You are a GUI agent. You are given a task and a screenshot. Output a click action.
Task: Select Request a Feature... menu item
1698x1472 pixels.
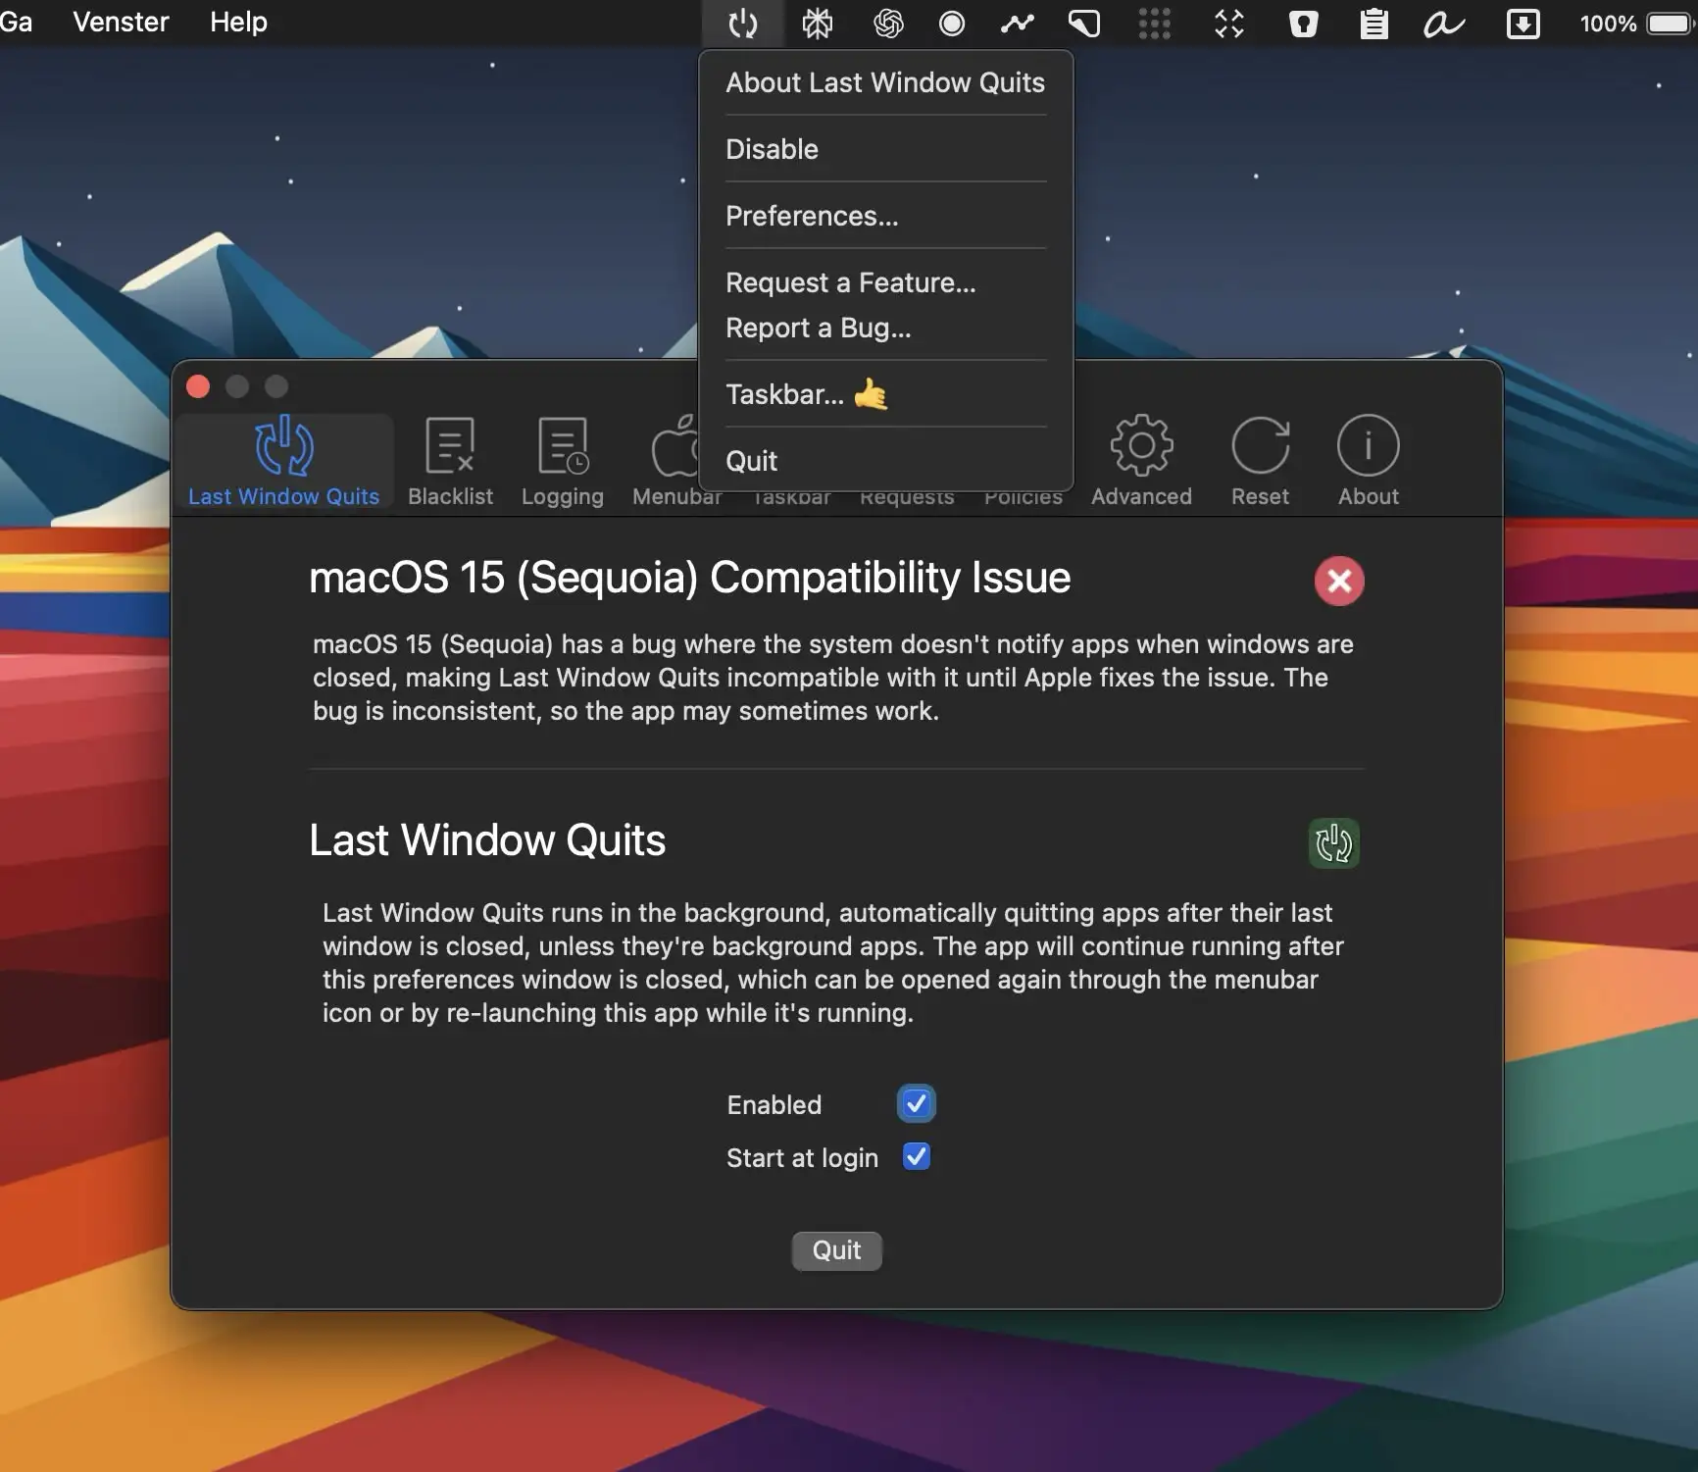click(x=885, y=282)
